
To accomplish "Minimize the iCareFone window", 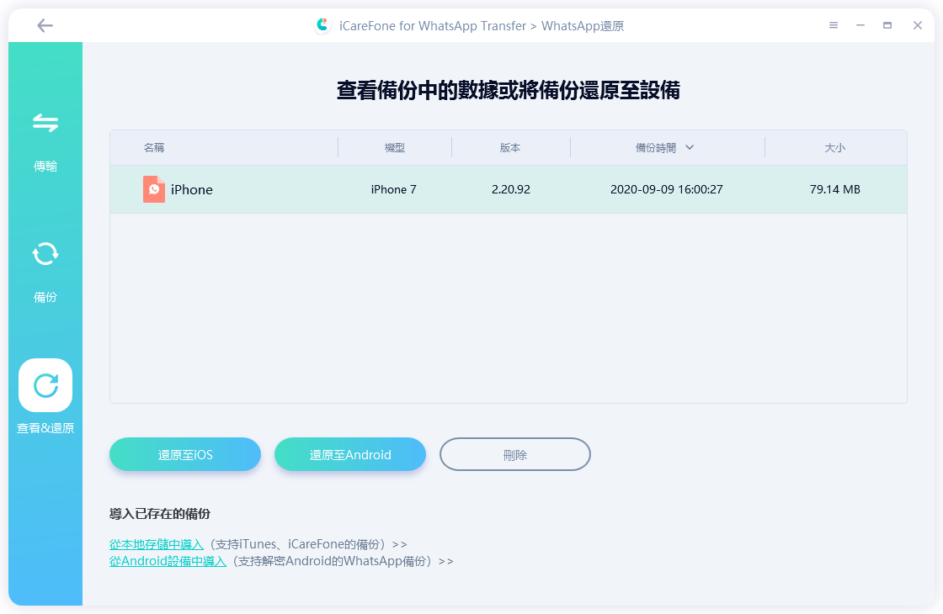I will coord(860,25).
